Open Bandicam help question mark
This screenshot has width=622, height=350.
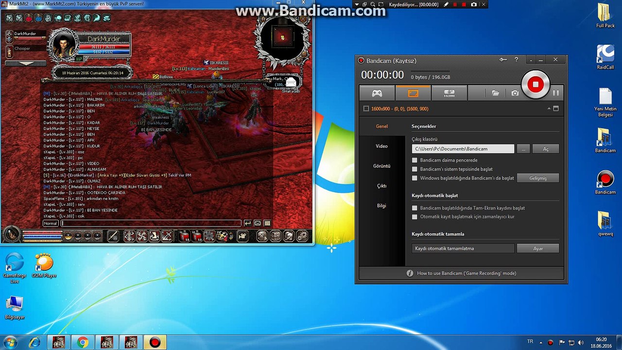pyautogui.click(x=516, y=60)
